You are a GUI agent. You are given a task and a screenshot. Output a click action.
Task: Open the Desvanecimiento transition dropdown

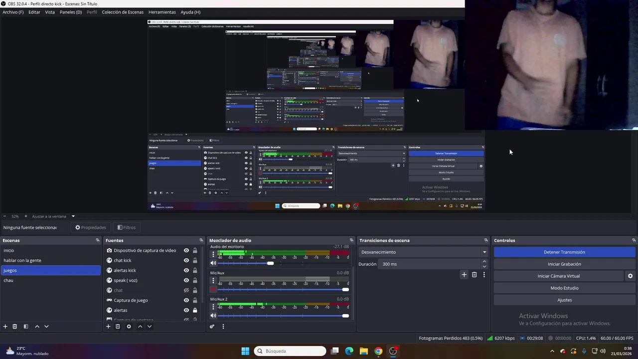pos(423,252)
